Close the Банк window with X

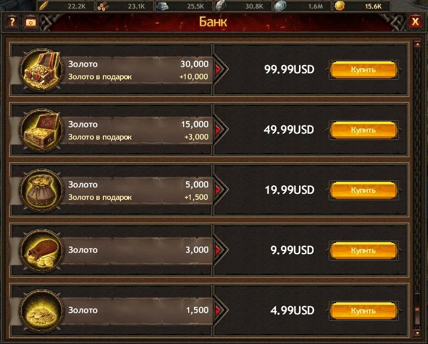coord(415,22)
